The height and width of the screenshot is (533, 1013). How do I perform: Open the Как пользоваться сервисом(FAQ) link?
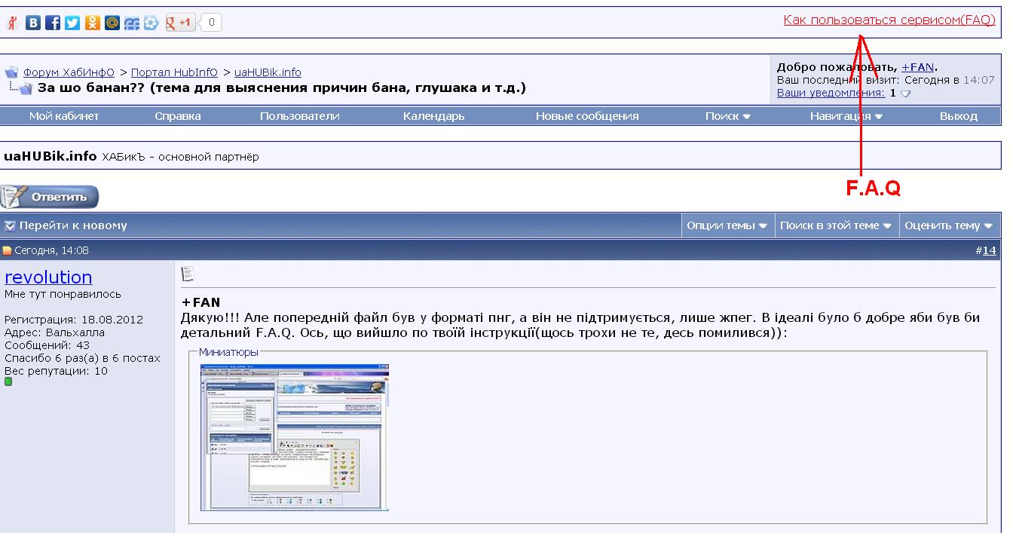click(x=889, y=20)
